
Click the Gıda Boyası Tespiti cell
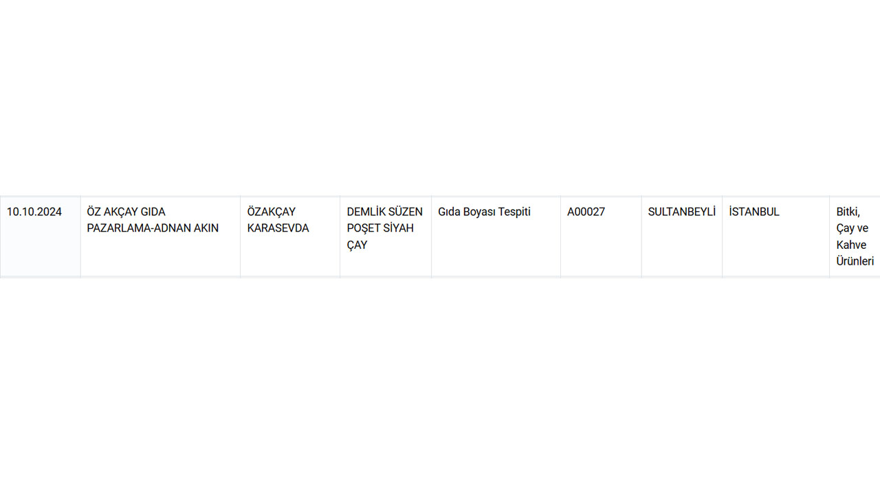484,212
